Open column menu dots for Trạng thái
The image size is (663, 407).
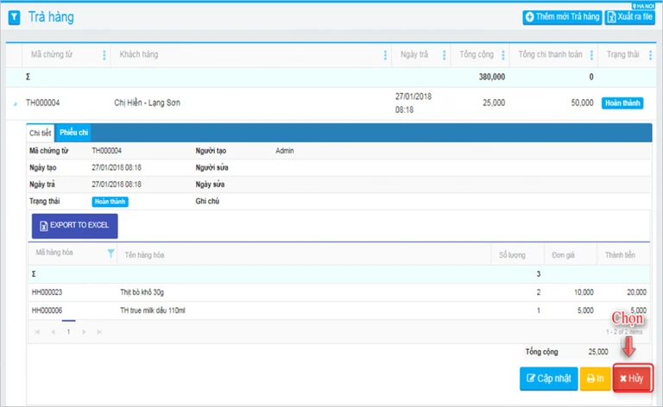(x=650, y=55)
